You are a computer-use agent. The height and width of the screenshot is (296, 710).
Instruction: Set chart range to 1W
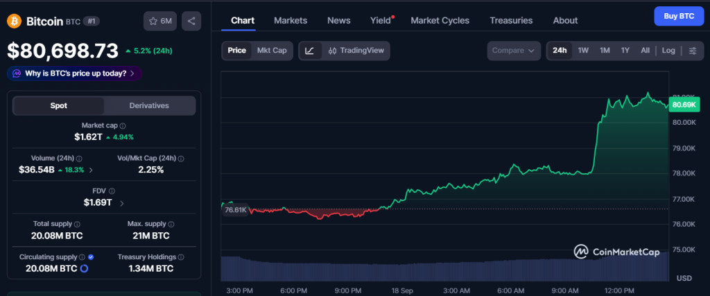pyautogui.click(x=583, y=51)
